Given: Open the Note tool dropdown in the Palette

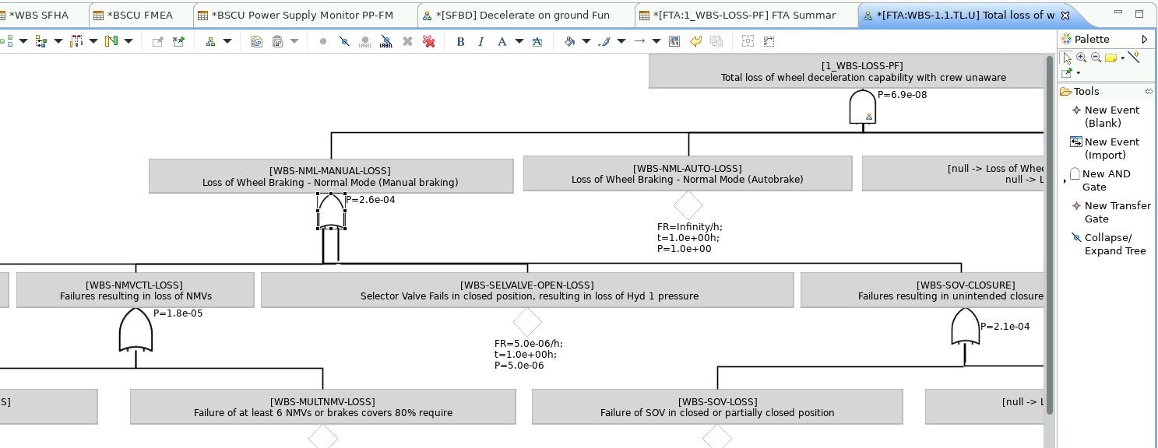Looking at the screenshot, I should [x=1122, y=58].
